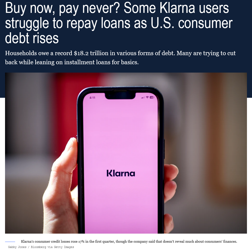
Task: Click the battery indicator on the phone status bar
Action: [x=152, y=97]
